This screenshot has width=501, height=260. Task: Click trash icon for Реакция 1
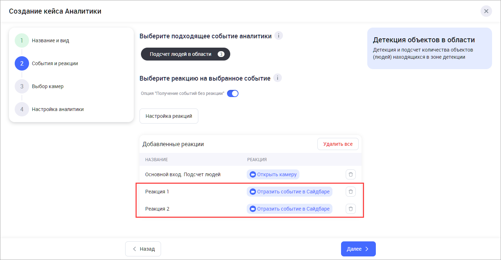(x=351, y=192)
